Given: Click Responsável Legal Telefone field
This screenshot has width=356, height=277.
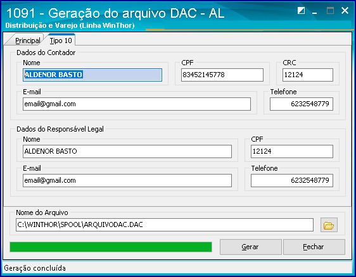Looking at the screenshot, I should coord(292,180).
